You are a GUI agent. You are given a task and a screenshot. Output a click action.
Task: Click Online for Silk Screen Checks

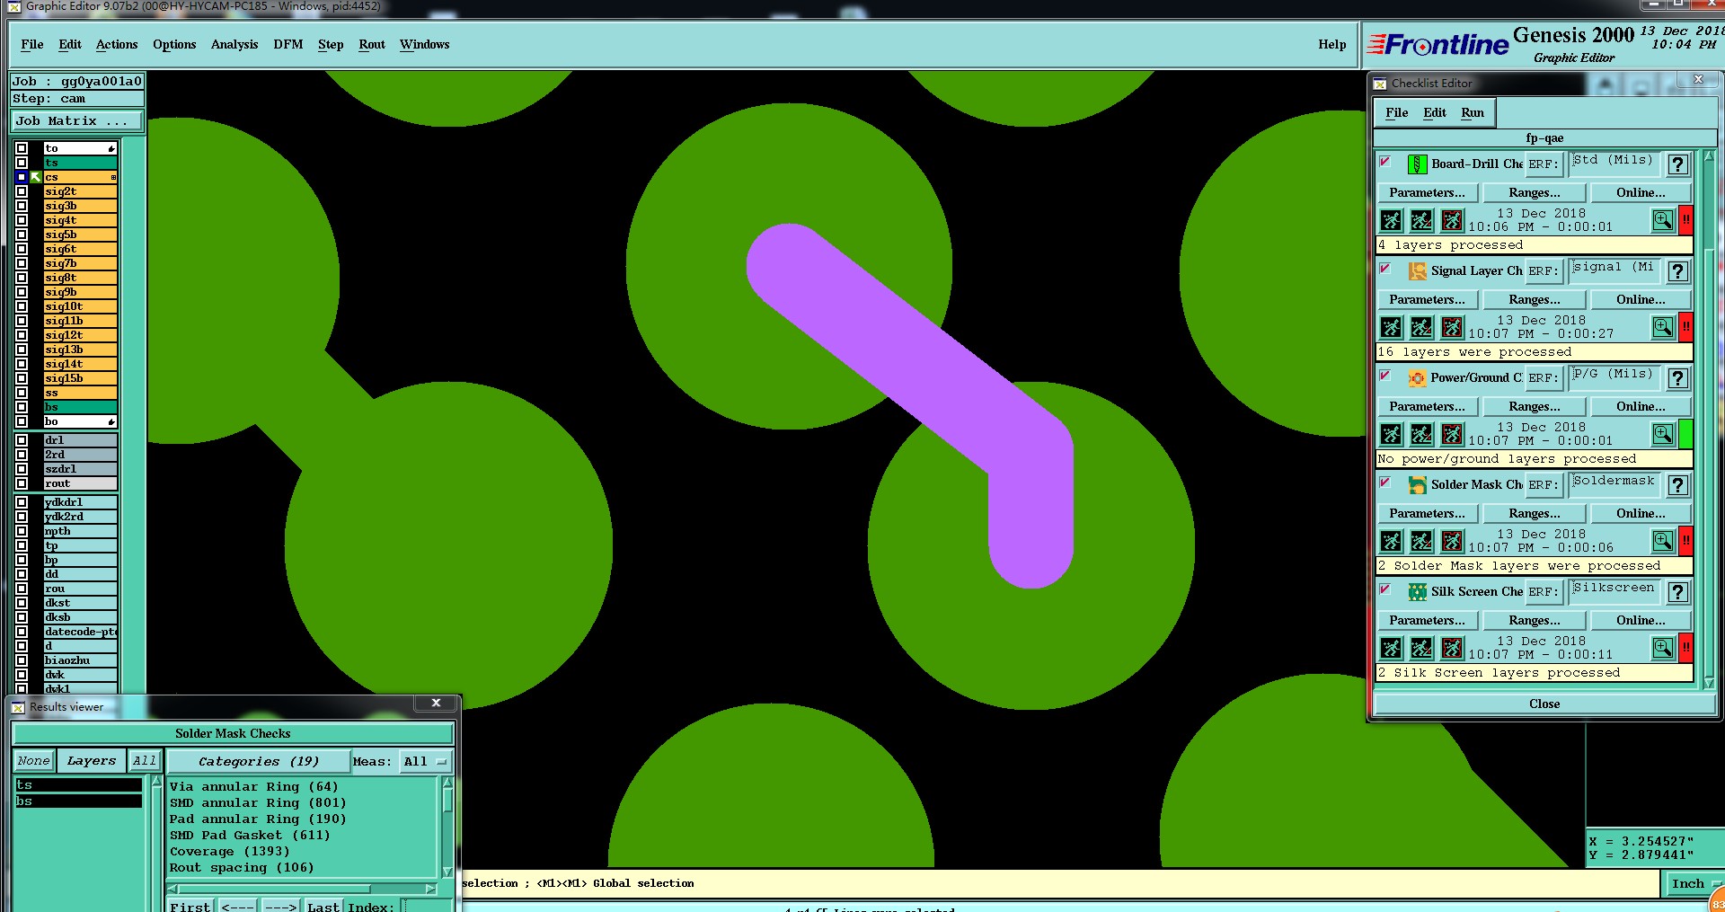1641,620
